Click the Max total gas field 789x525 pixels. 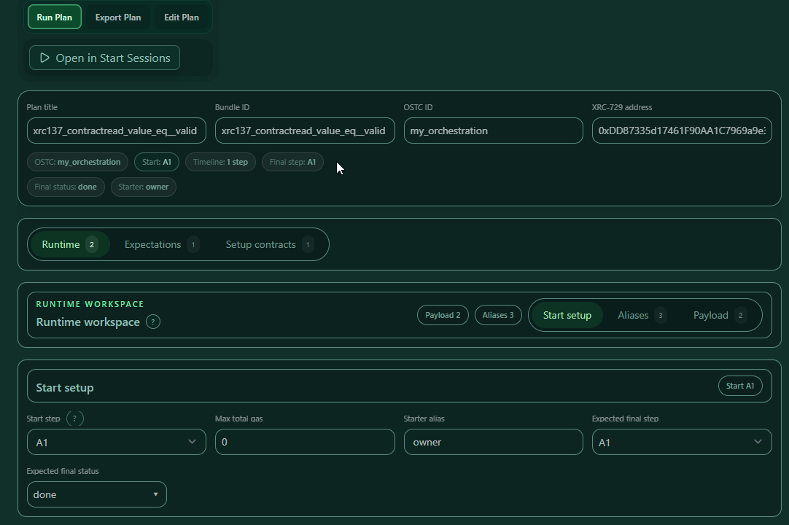[x=305, y=442]
